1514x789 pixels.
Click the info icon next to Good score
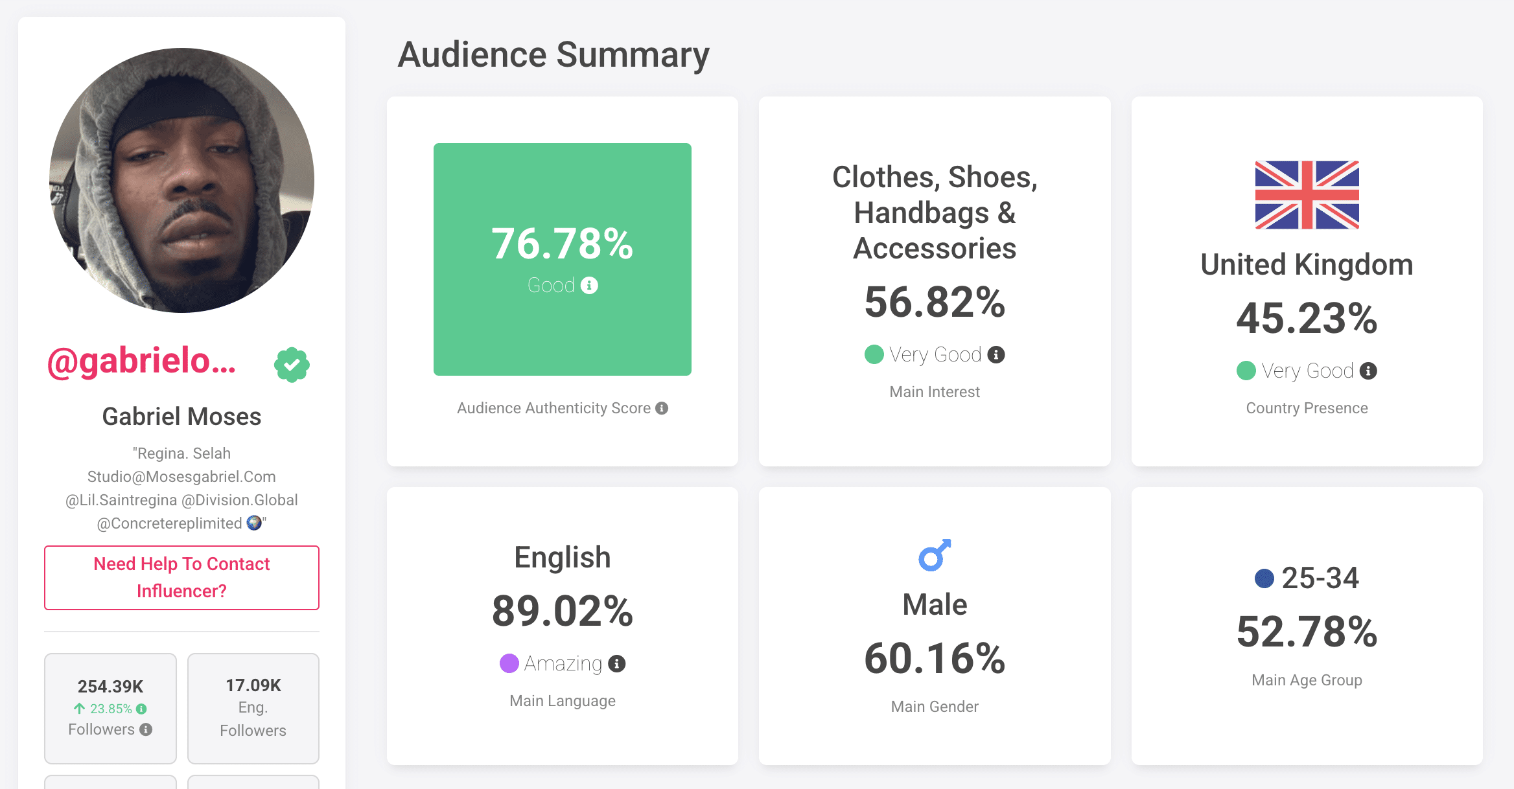(x=589, y=285)
